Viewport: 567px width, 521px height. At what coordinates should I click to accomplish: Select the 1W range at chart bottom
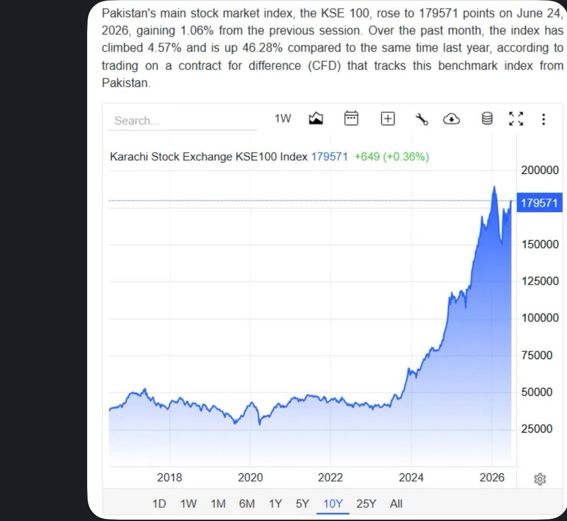tap(188, 504)
